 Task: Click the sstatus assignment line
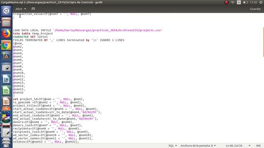click(46, 141)
